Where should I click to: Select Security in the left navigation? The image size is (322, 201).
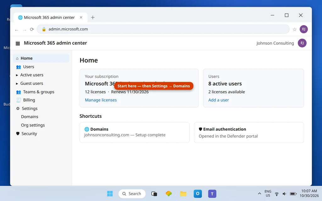click(41, 133)
